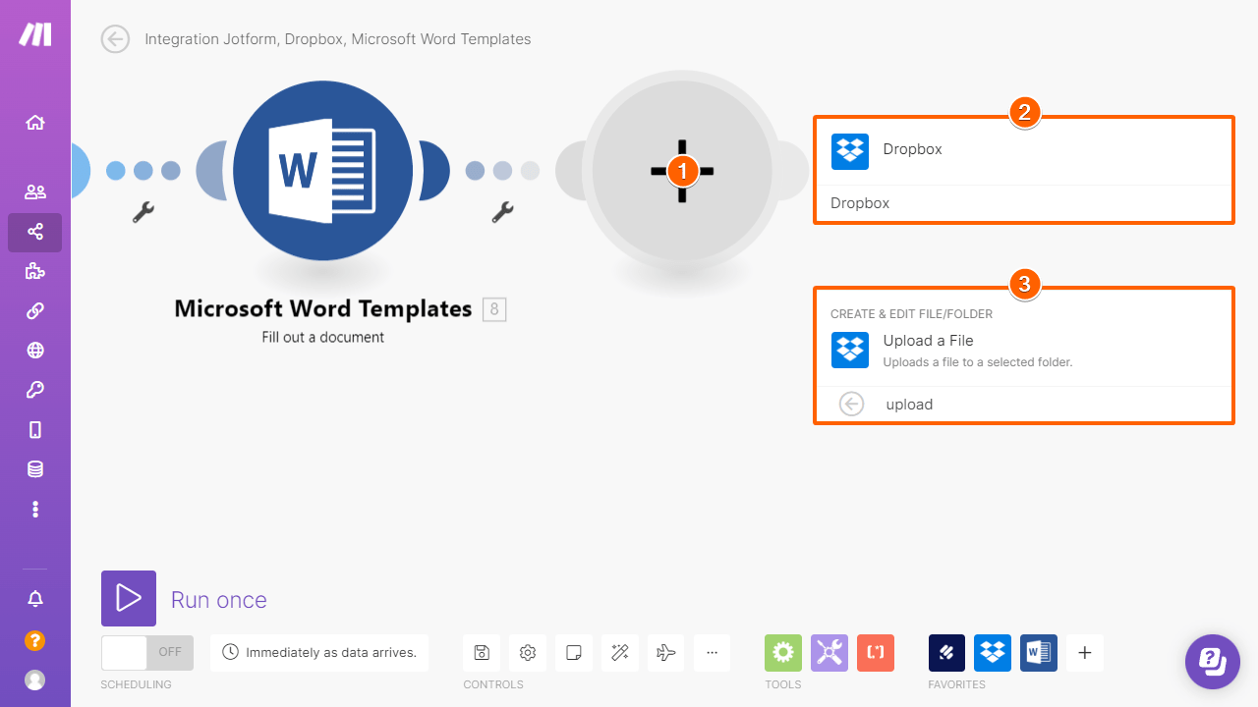Open the notifications bell
The width and height of the screenshot is (1258, 707).
(x=35, y=599)
